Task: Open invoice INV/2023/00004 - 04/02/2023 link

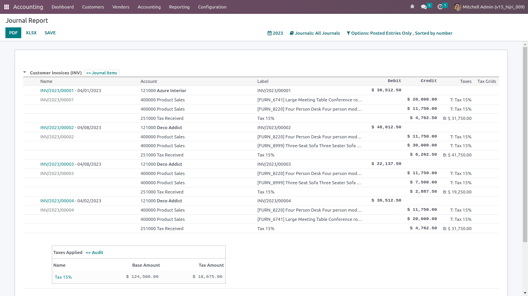Action: coord(71,201)
